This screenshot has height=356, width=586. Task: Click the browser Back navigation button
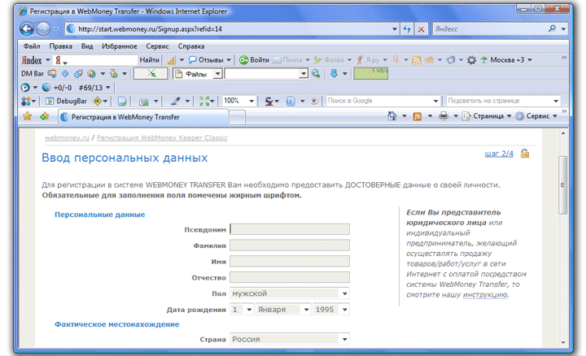click(x=23, y=28)
